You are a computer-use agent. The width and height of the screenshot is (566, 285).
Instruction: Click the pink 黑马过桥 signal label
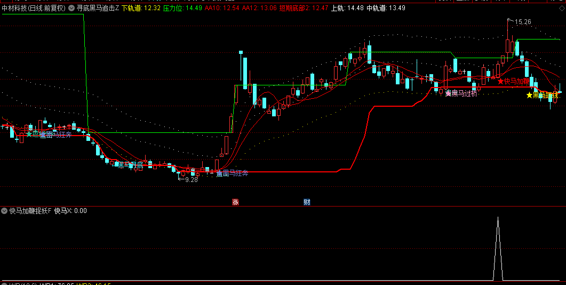(x=461, y=93)
